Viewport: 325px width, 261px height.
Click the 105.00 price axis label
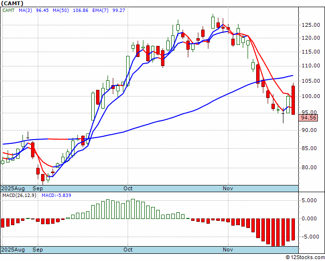tap(312, 81)
